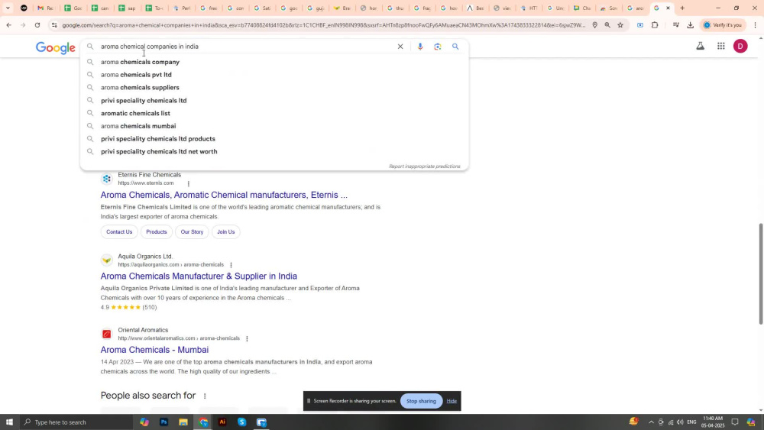Open the media control icon in toolbar
This screenshot has width=764, height=430.
(675, 25)
